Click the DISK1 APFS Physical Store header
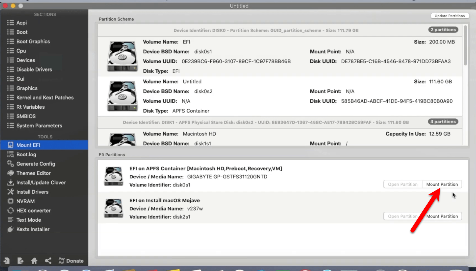 [266, 122]
